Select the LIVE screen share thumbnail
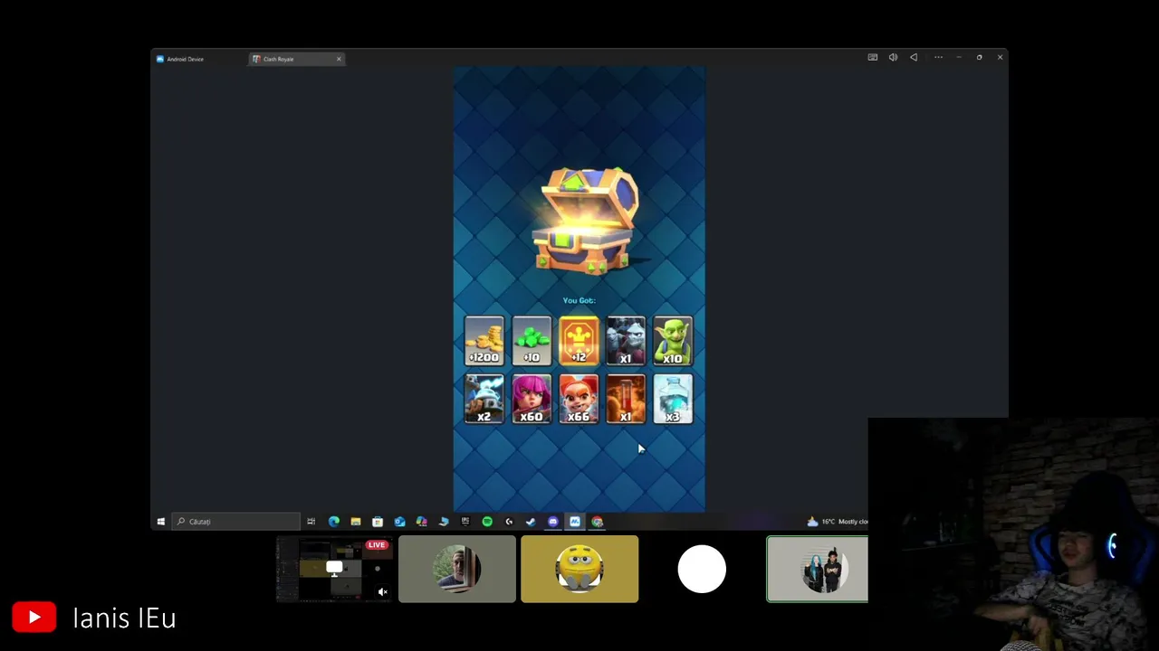This screenshot has width=1159, height=651. coord(334,570)
